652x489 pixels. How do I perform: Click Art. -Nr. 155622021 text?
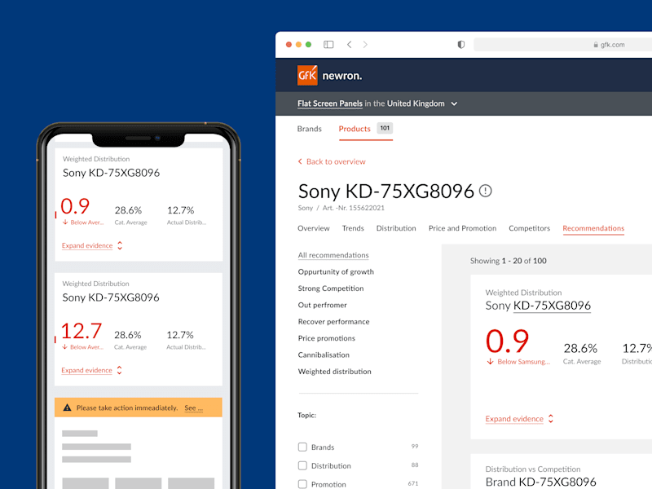[x=354, y=208]
